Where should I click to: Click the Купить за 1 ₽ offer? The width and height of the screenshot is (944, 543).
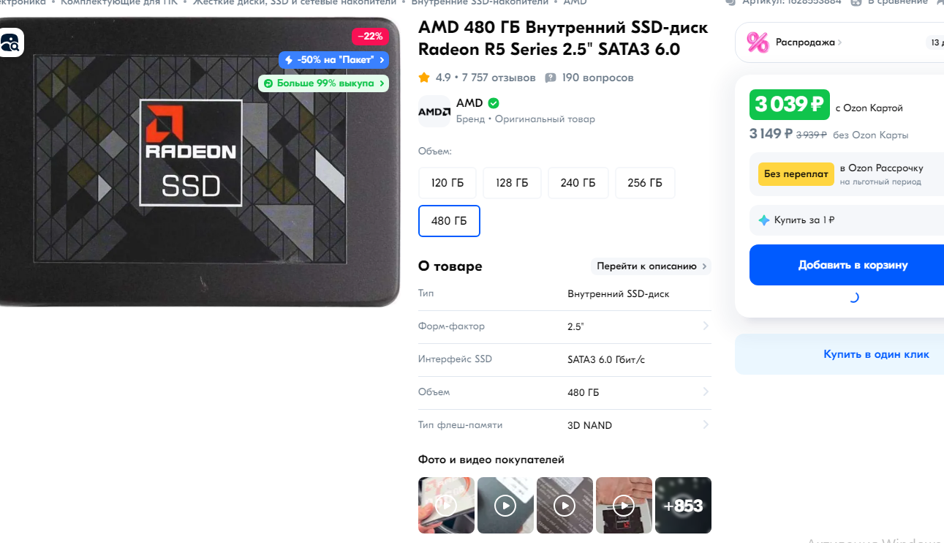click(848, 220)
